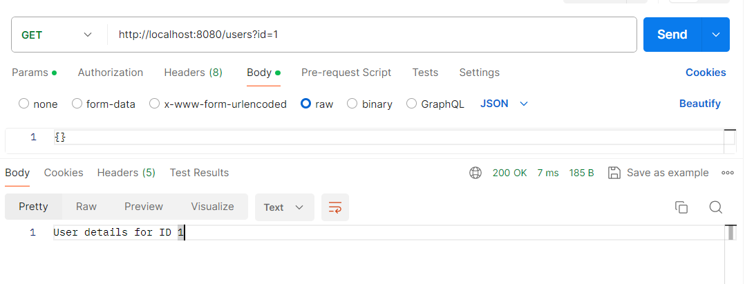The height and width of the screenshot is (284, 754).
Task: Open the Pre-request Script tab
Action: (x=346, y=73)
